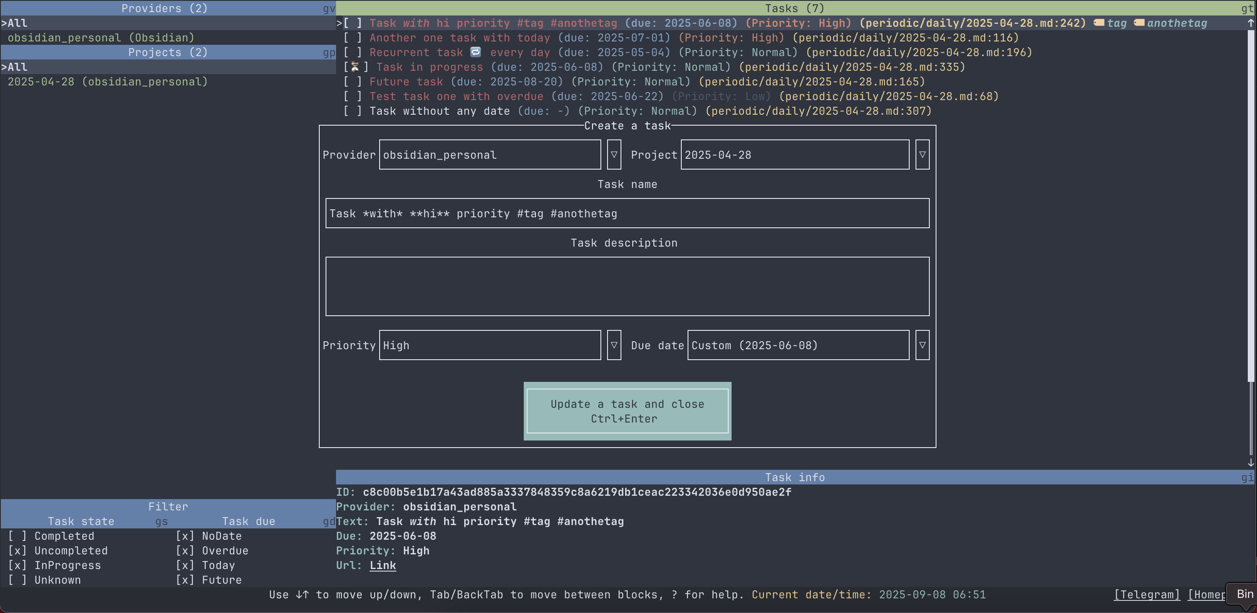Screen dimensions: 1257x613
Task: Click the tag icon before 'anothetag'
Action: [x=1139, y=23]
